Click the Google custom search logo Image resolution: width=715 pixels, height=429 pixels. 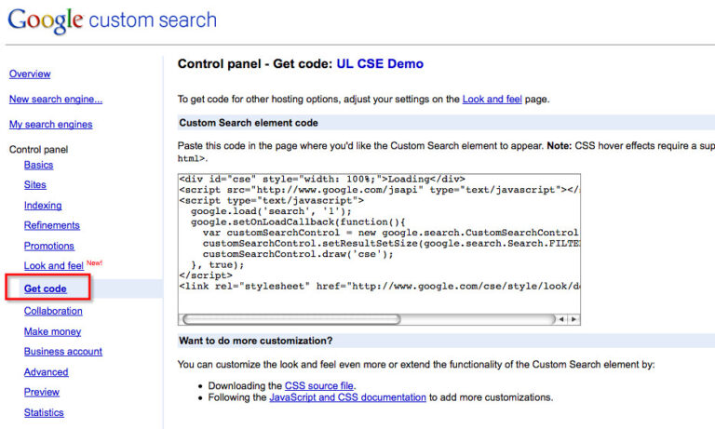112,20
